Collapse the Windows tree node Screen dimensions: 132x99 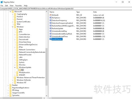(x=13, y=27)
